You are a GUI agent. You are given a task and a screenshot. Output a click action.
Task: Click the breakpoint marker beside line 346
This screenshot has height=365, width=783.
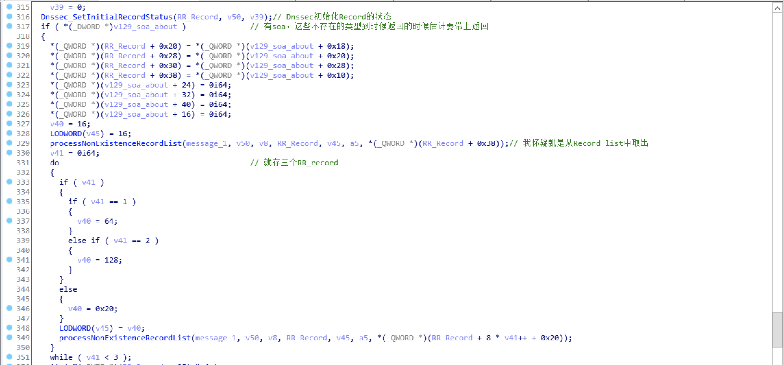9,308
